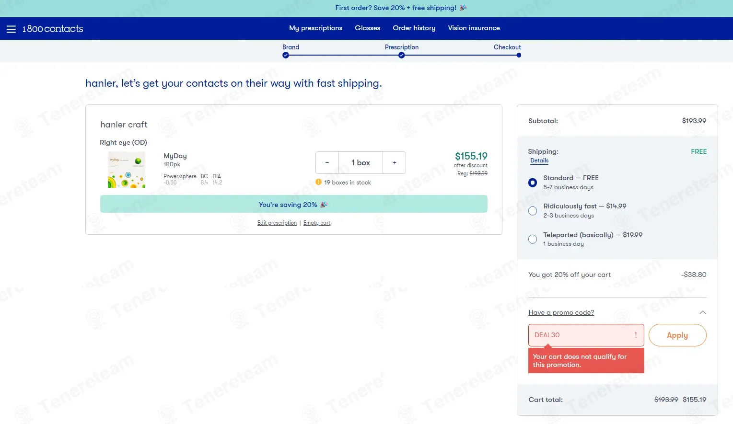The image size is (733, 424).
Task: Click the $193.99 subtotal value
Action: (694, 121)
